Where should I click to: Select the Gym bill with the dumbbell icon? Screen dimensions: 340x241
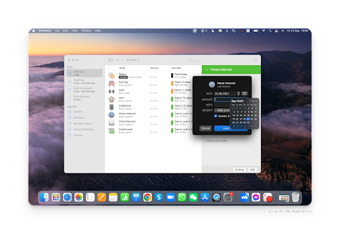153,91
